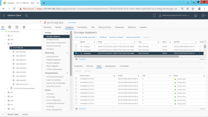
Task: Bookmark this page with the star icon
Action: coord(193,9)
